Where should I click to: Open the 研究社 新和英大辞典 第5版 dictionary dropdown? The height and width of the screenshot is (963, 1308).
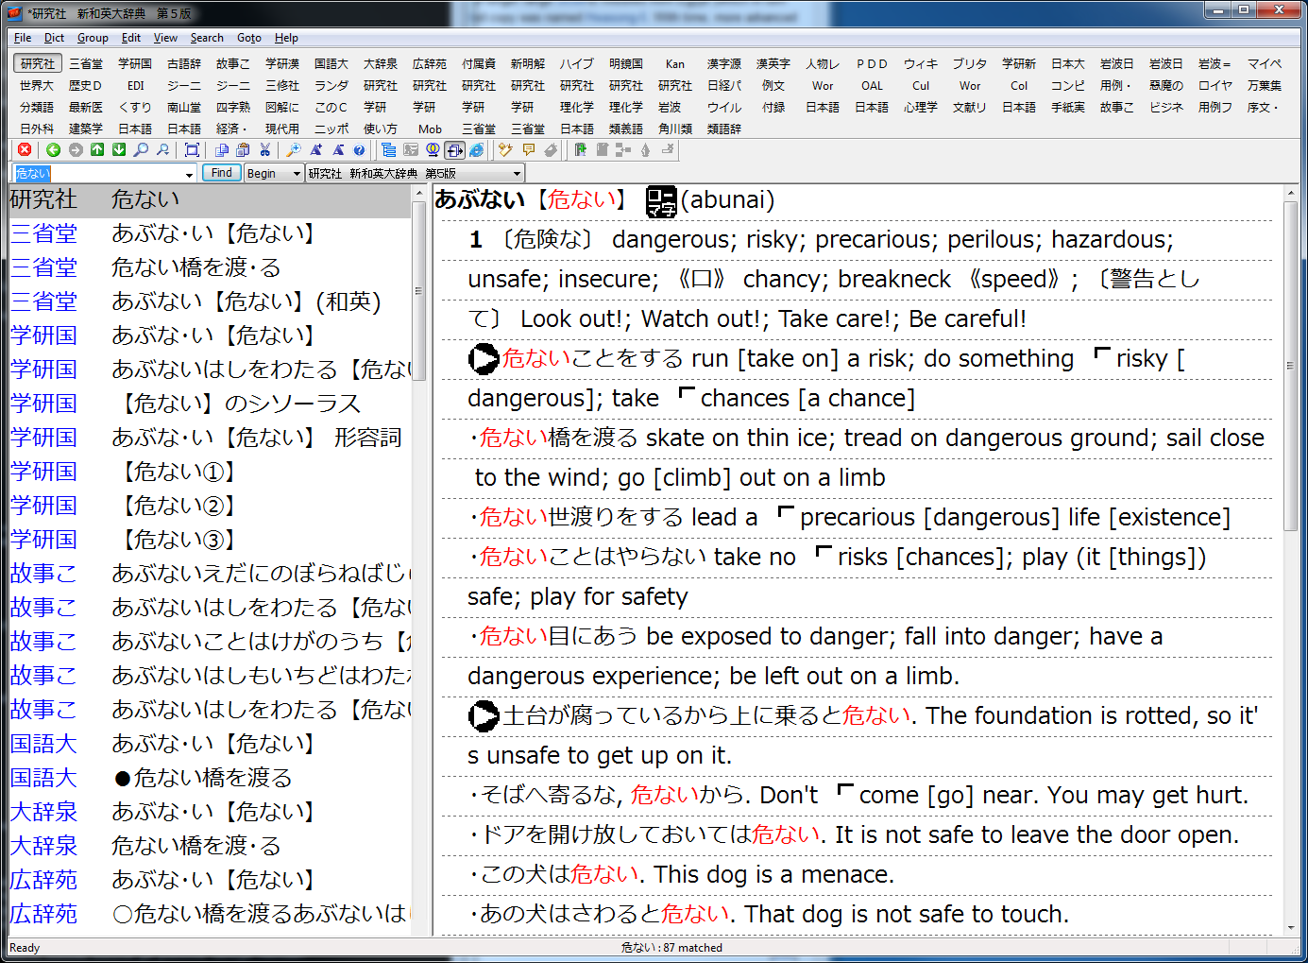click(x=517, y=174)
